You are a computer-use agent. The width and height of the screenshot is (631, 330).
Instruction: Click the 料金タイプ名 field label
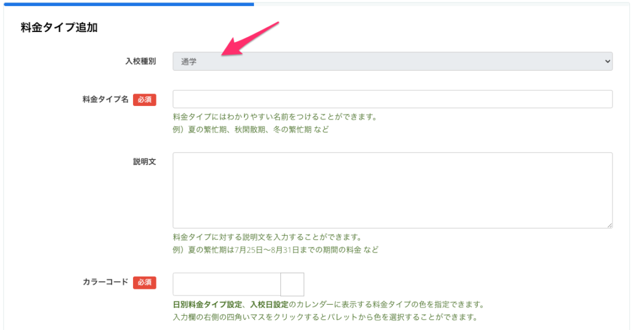coord(105,99)
